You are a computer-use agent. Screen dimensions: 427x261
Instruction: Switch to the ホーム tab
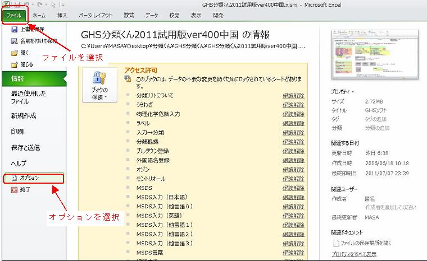pos(39,16)
